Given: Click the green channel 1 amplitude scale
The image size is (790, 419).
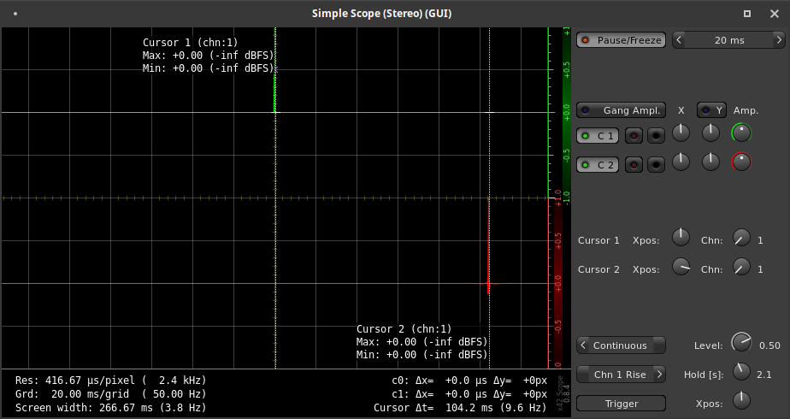Looking at the screenshot, I should coord(566,114).
